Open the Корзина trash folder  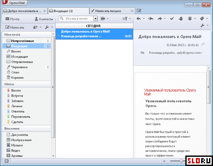(x=26, y=78)
